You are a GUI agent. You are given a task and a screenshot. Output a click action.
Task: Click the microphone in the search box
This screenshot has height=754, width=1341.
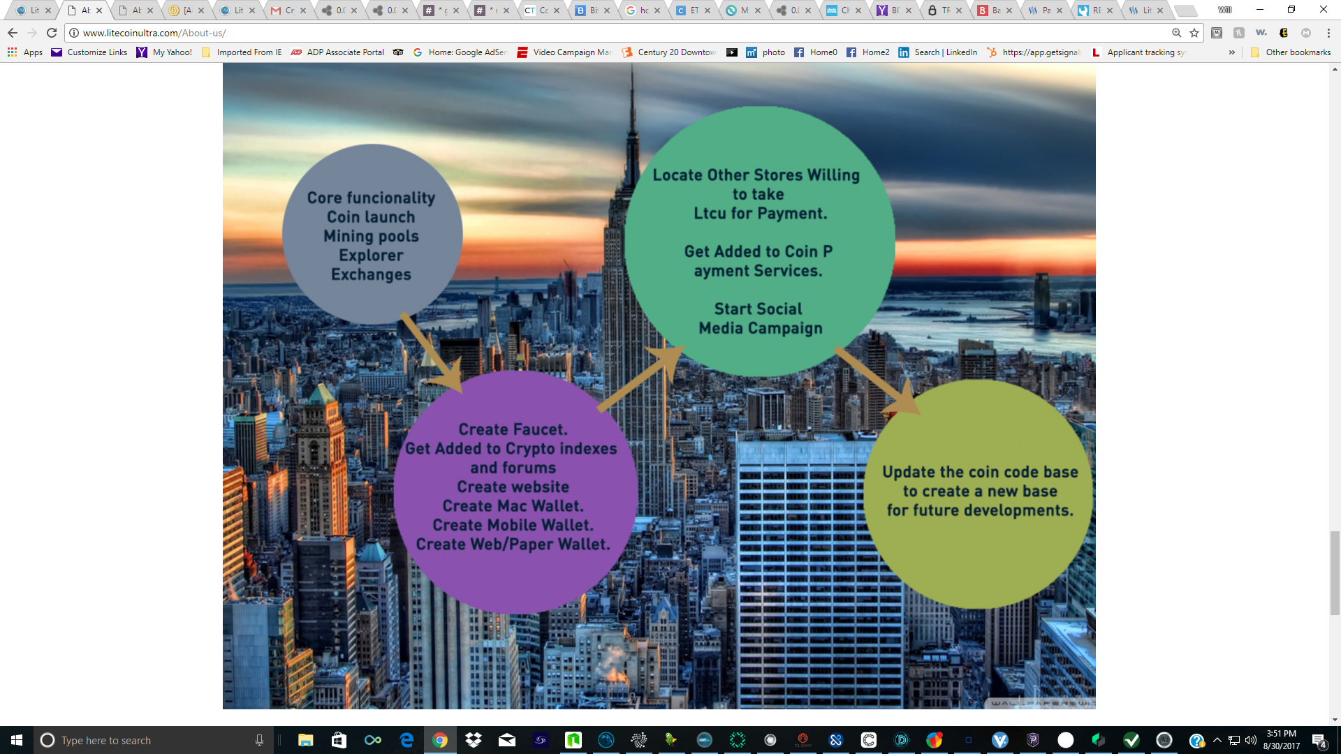point(259,740)
